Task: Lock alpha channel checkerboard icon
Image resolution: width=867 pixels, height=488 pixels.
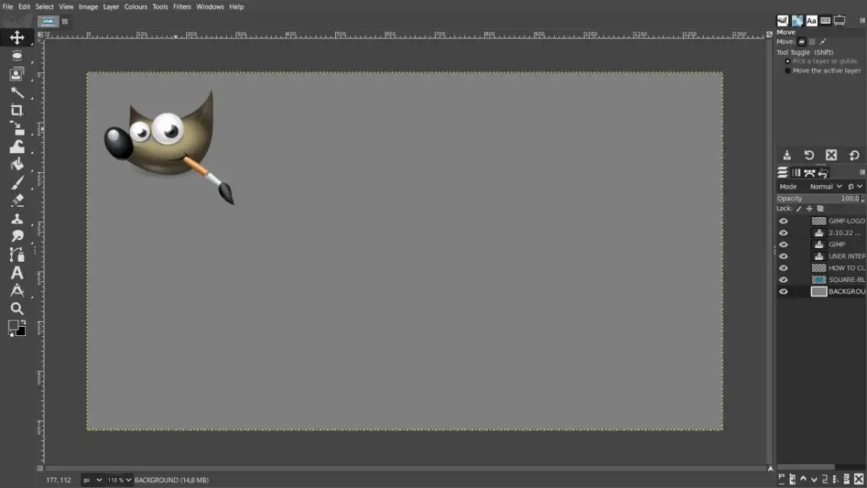Action: 820,208
